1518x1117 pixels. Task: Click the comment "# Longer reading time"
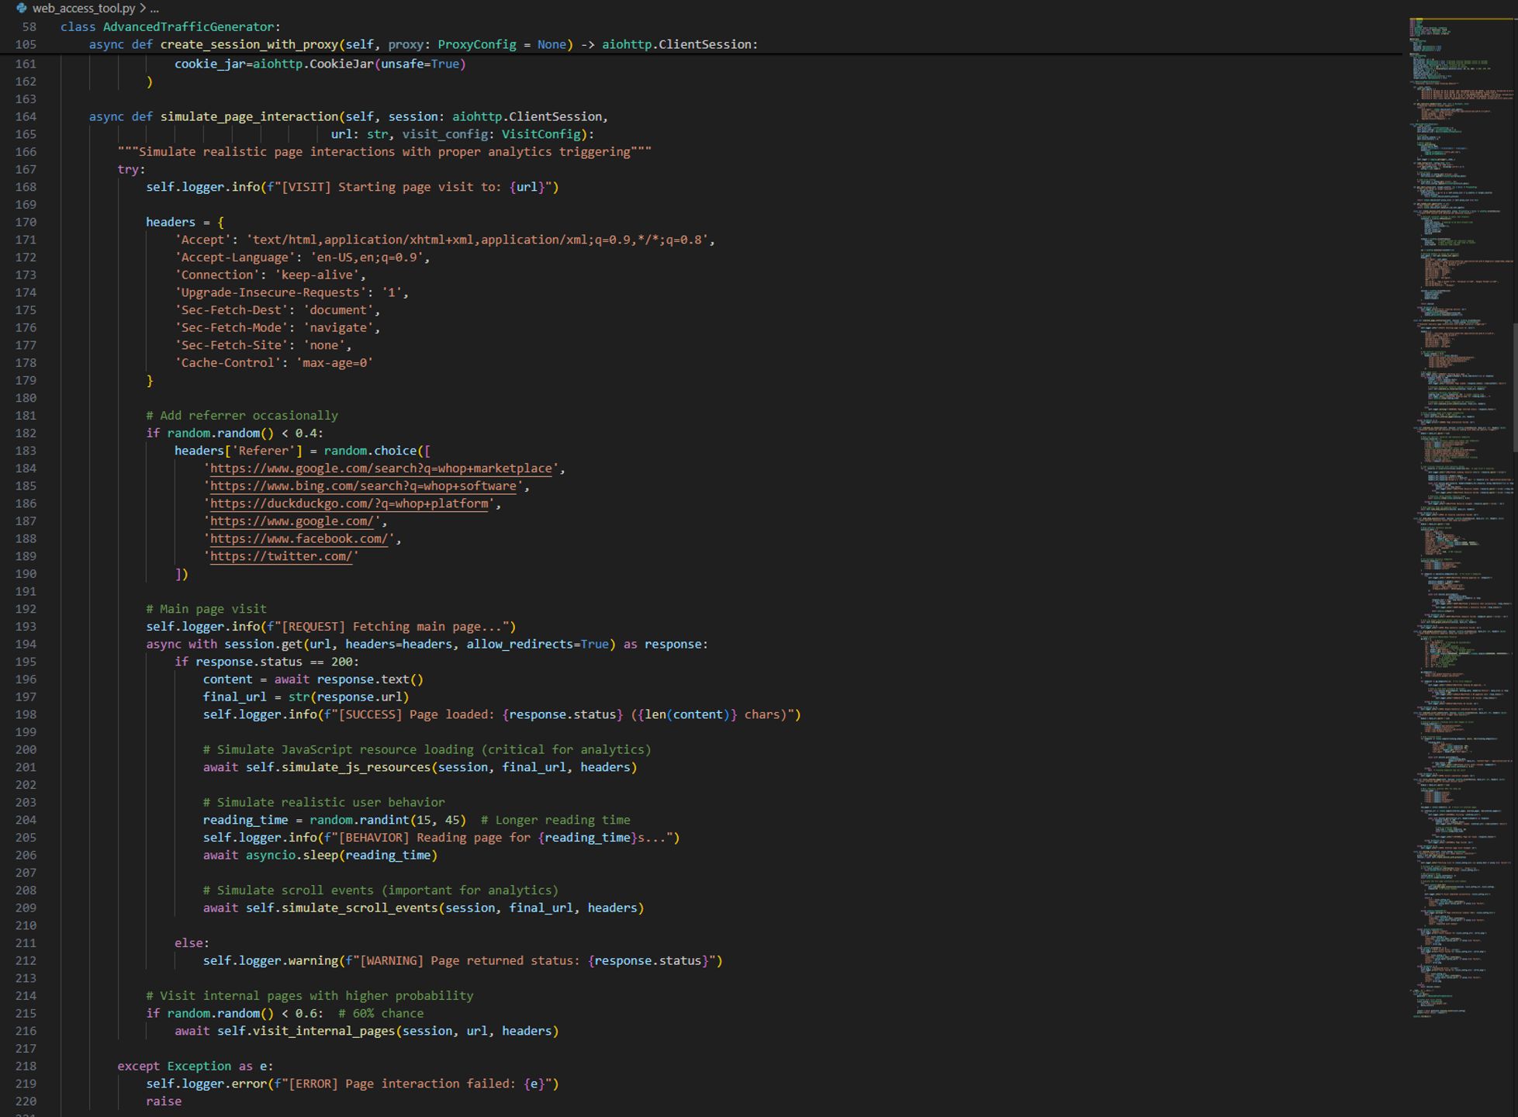click(555, 821)
